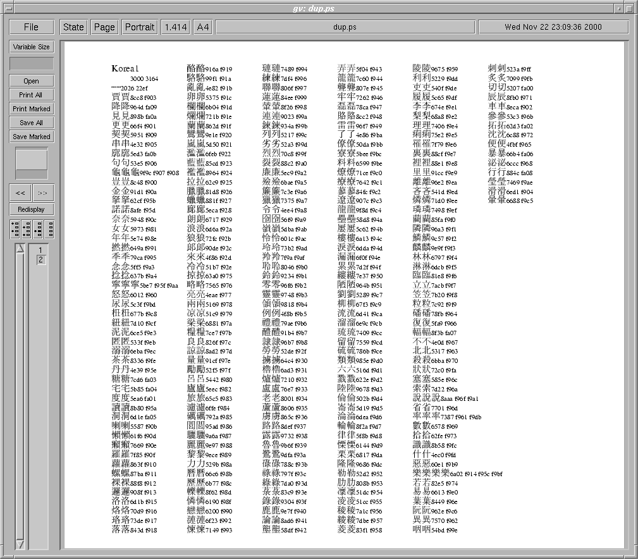638x559 pixels.
Task: Click page list scrollbar down arrow
Action: tap(20, 543)
